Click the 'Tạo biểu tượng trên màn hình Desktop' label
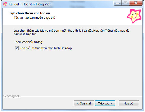The width and height of the screenshot is (145, 112). pyautogui.click(x=46, y=48)
